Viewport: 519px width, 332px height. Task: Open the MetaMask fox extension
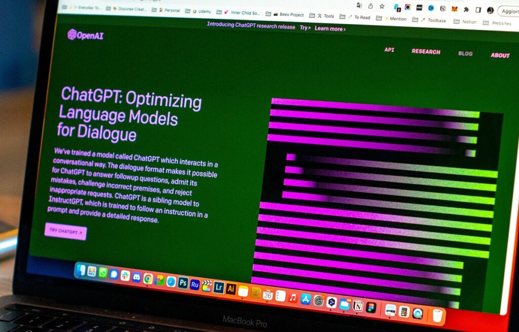pos(455,9)
